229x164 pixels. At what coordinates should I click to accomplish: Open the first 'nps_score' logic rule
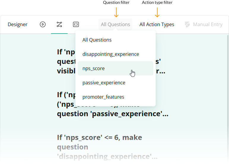click(64, 62)
